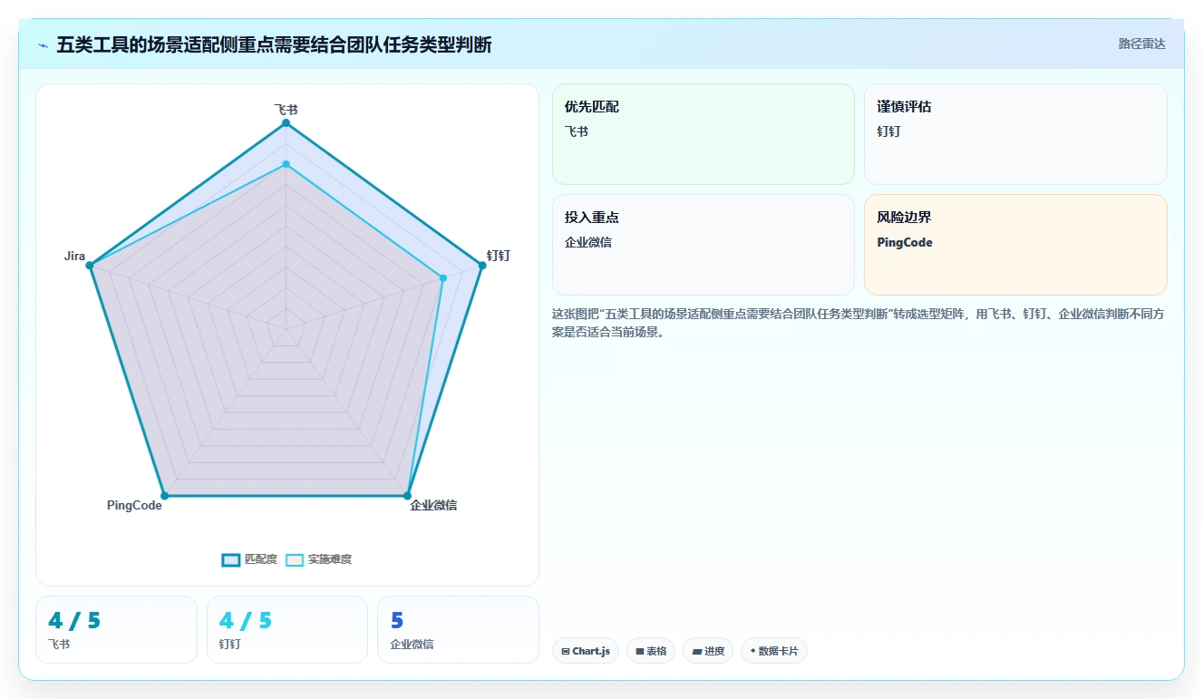
Task: Click the 企业微信 data point on radar
Action: [x=407, y=496]
